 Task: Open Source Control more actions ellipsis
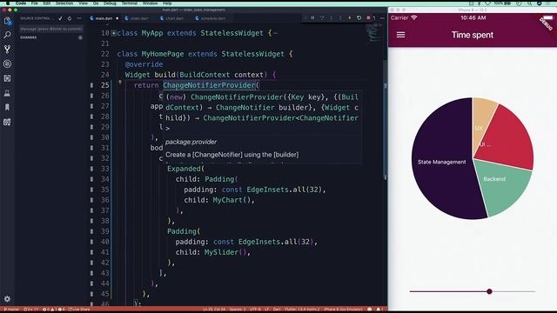79,18
